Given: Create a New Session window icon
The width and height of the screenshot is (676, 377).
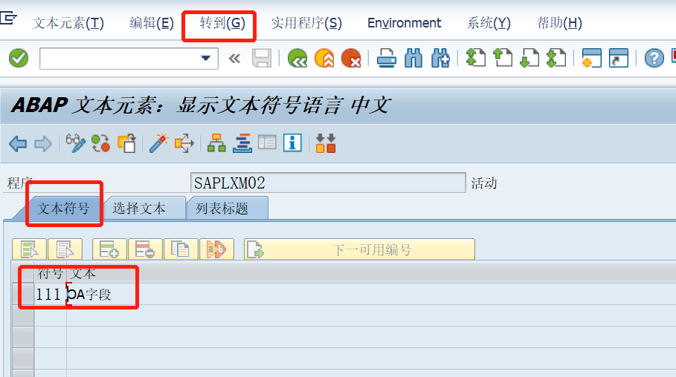Looking at the screenshot, I should point(591,58).
